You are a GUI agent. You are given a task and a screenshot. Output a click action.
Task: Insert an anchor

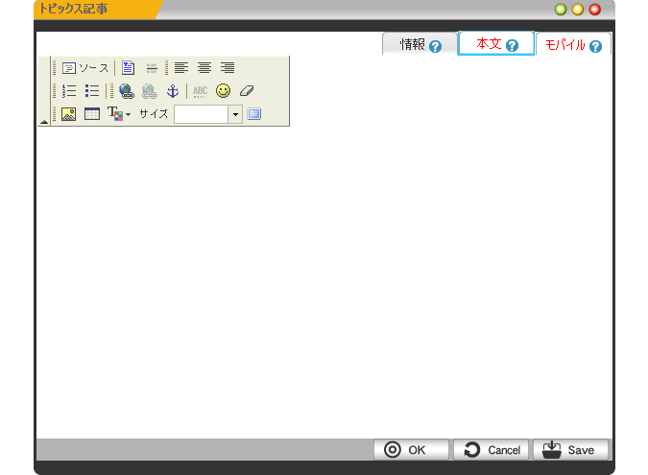[x=173, y=91]
